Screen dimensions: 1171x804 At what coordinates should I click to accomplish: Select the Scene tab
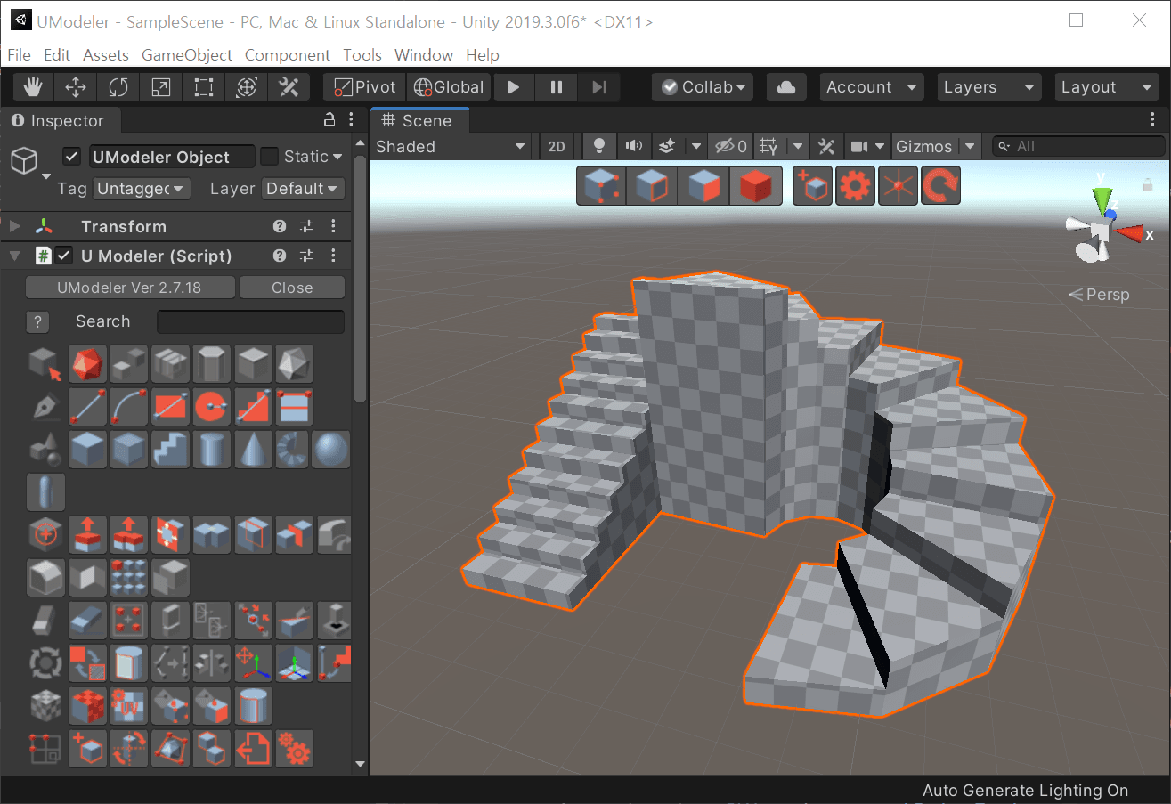(x=419, y=121)
